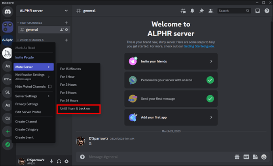Image resolution: width=273 pixels, height=166 pixels.
Task: Click Personalize your server with an icon
Action: [171, 80]
